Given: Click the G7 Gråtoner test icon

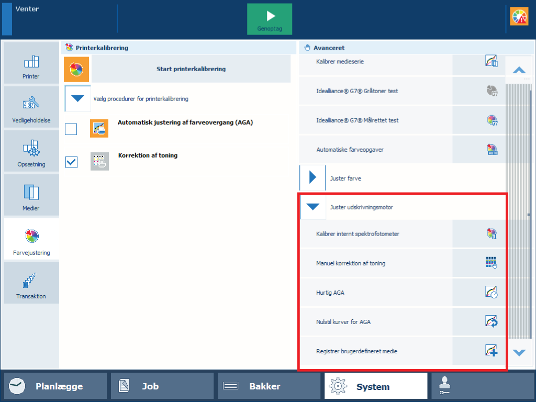Looking at the screenshot, I should click(x=492, y=91).
